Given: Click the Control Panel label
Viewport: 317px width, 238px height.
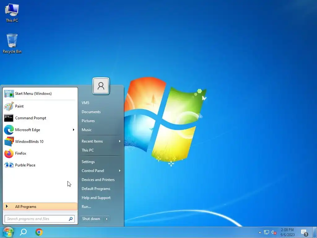Looking at the screenshot, I should (93, 171).
